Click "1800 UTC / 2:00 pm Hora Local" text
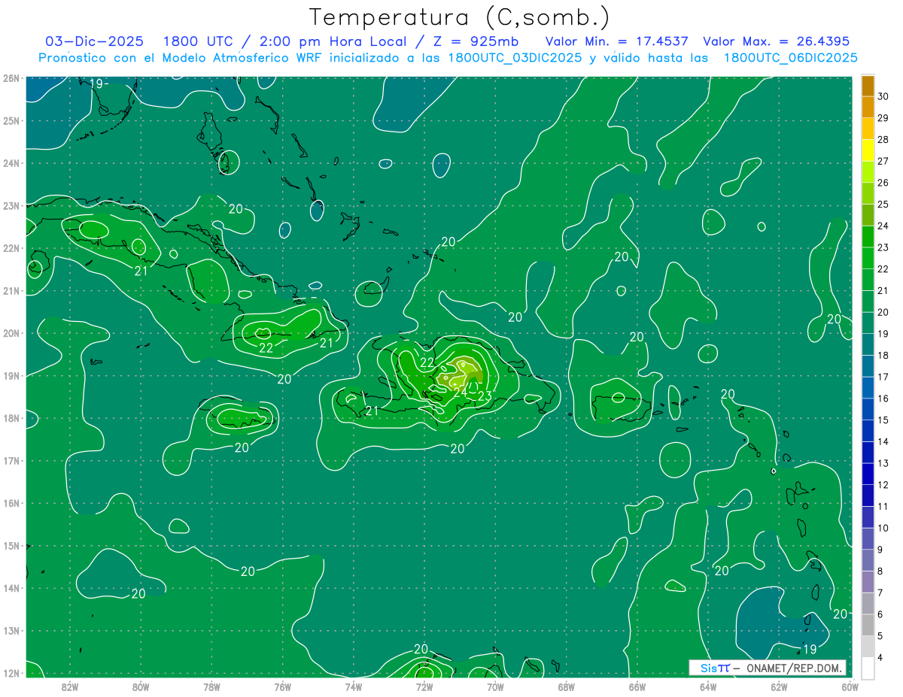 [295, 41]
